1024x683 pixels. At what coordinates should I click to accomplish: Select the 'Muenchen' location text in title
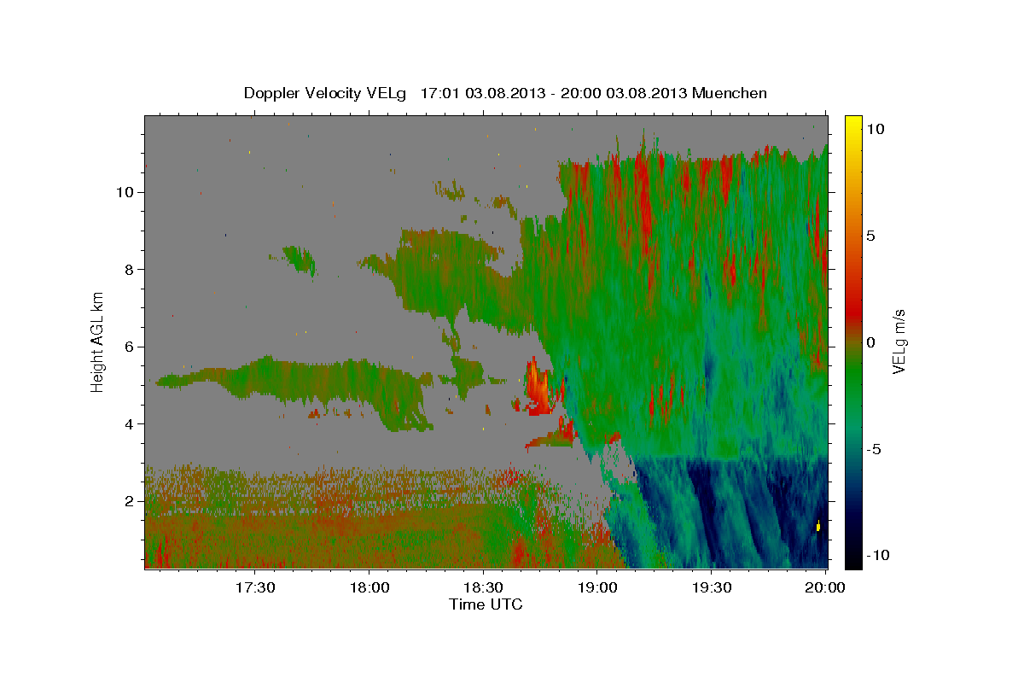pos(730,93)
